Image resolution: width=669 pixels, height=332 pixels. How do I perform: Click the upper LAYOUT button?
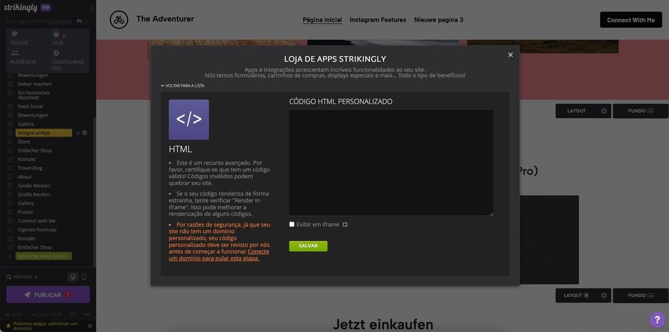pyautogui.click(x=576, y=111)
